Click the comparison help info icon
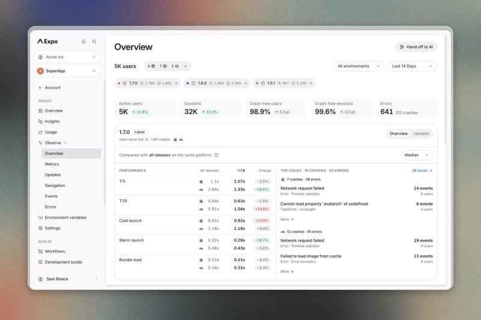481x320 pixels. pyautogui.click(x=216, y=155)
